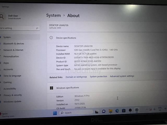Open Accounts settings category
The width and height of the screenshot is (167, 125).
[x=8, y=69]
